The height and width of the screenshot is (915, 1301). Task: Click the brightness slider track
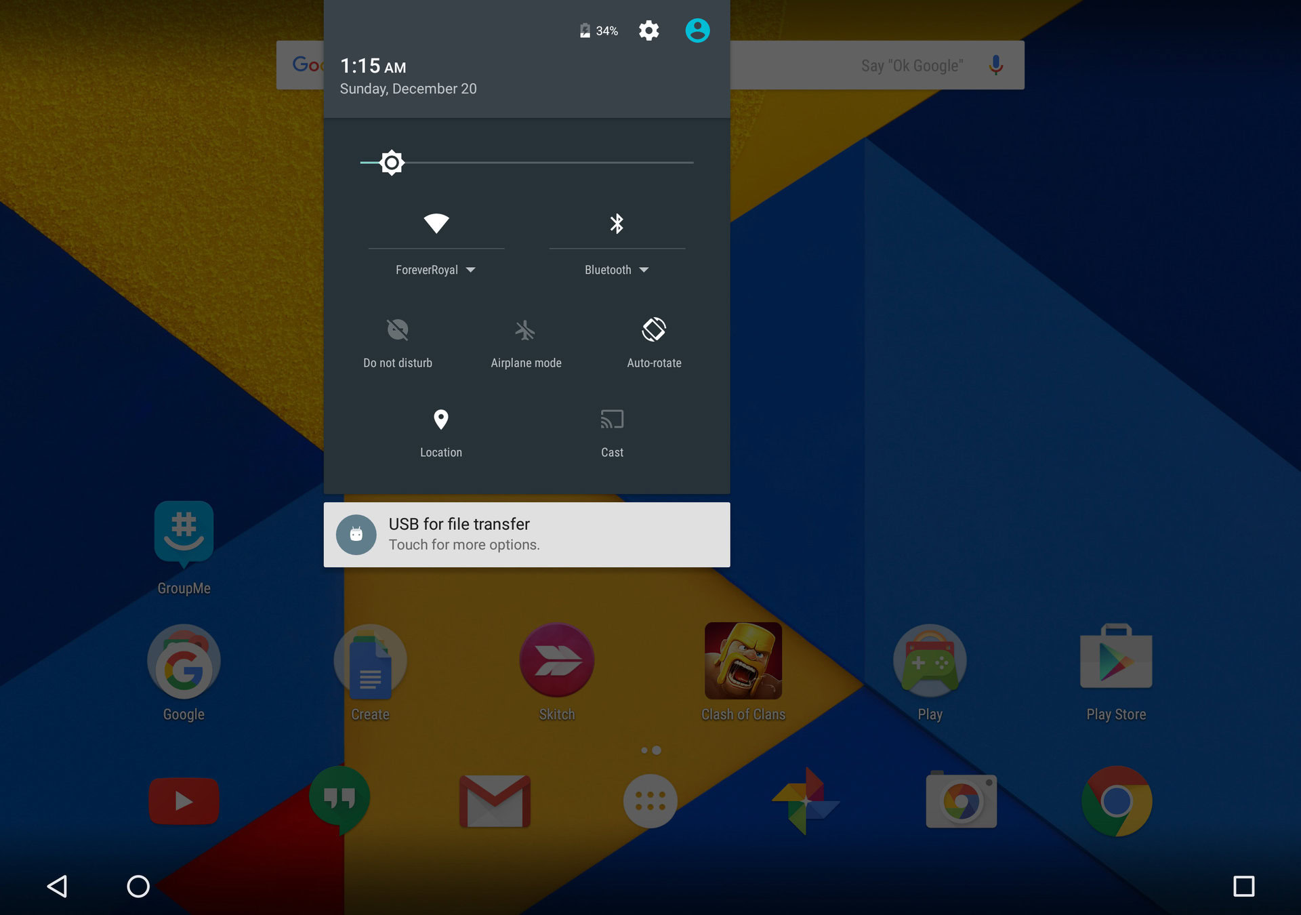point(542,163)
